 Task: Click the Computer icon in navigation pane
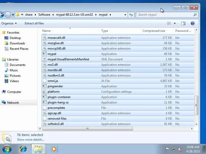point(4,92)
